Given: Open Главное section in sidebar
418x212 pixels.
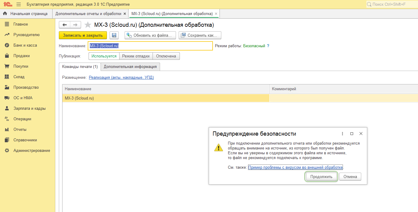Looking at the screenshot, I should [x=20, y=24].
